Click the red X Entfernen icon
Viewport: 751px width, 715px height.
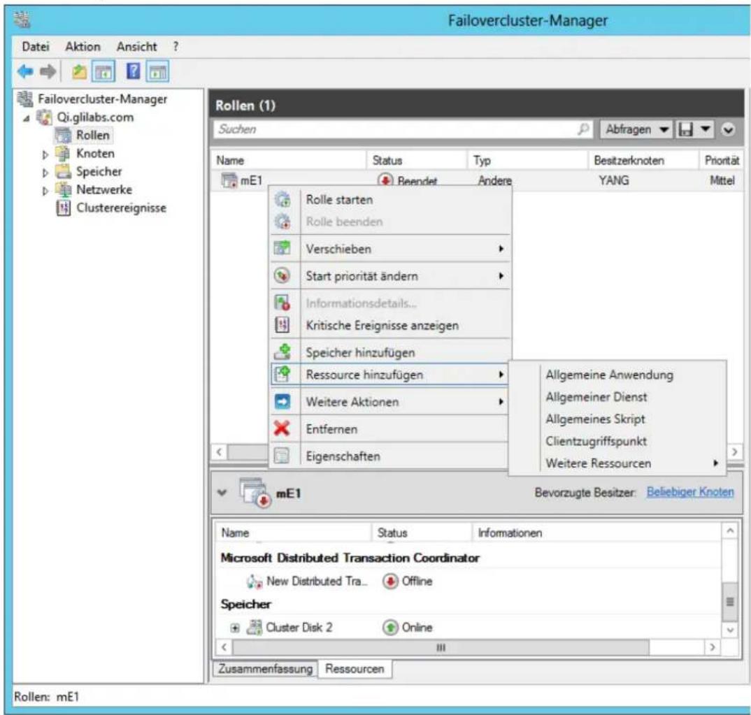282,428
